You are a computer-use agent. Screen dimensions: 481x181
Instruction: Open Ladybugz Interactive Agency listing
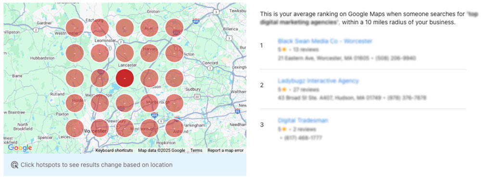coord(318,81)
